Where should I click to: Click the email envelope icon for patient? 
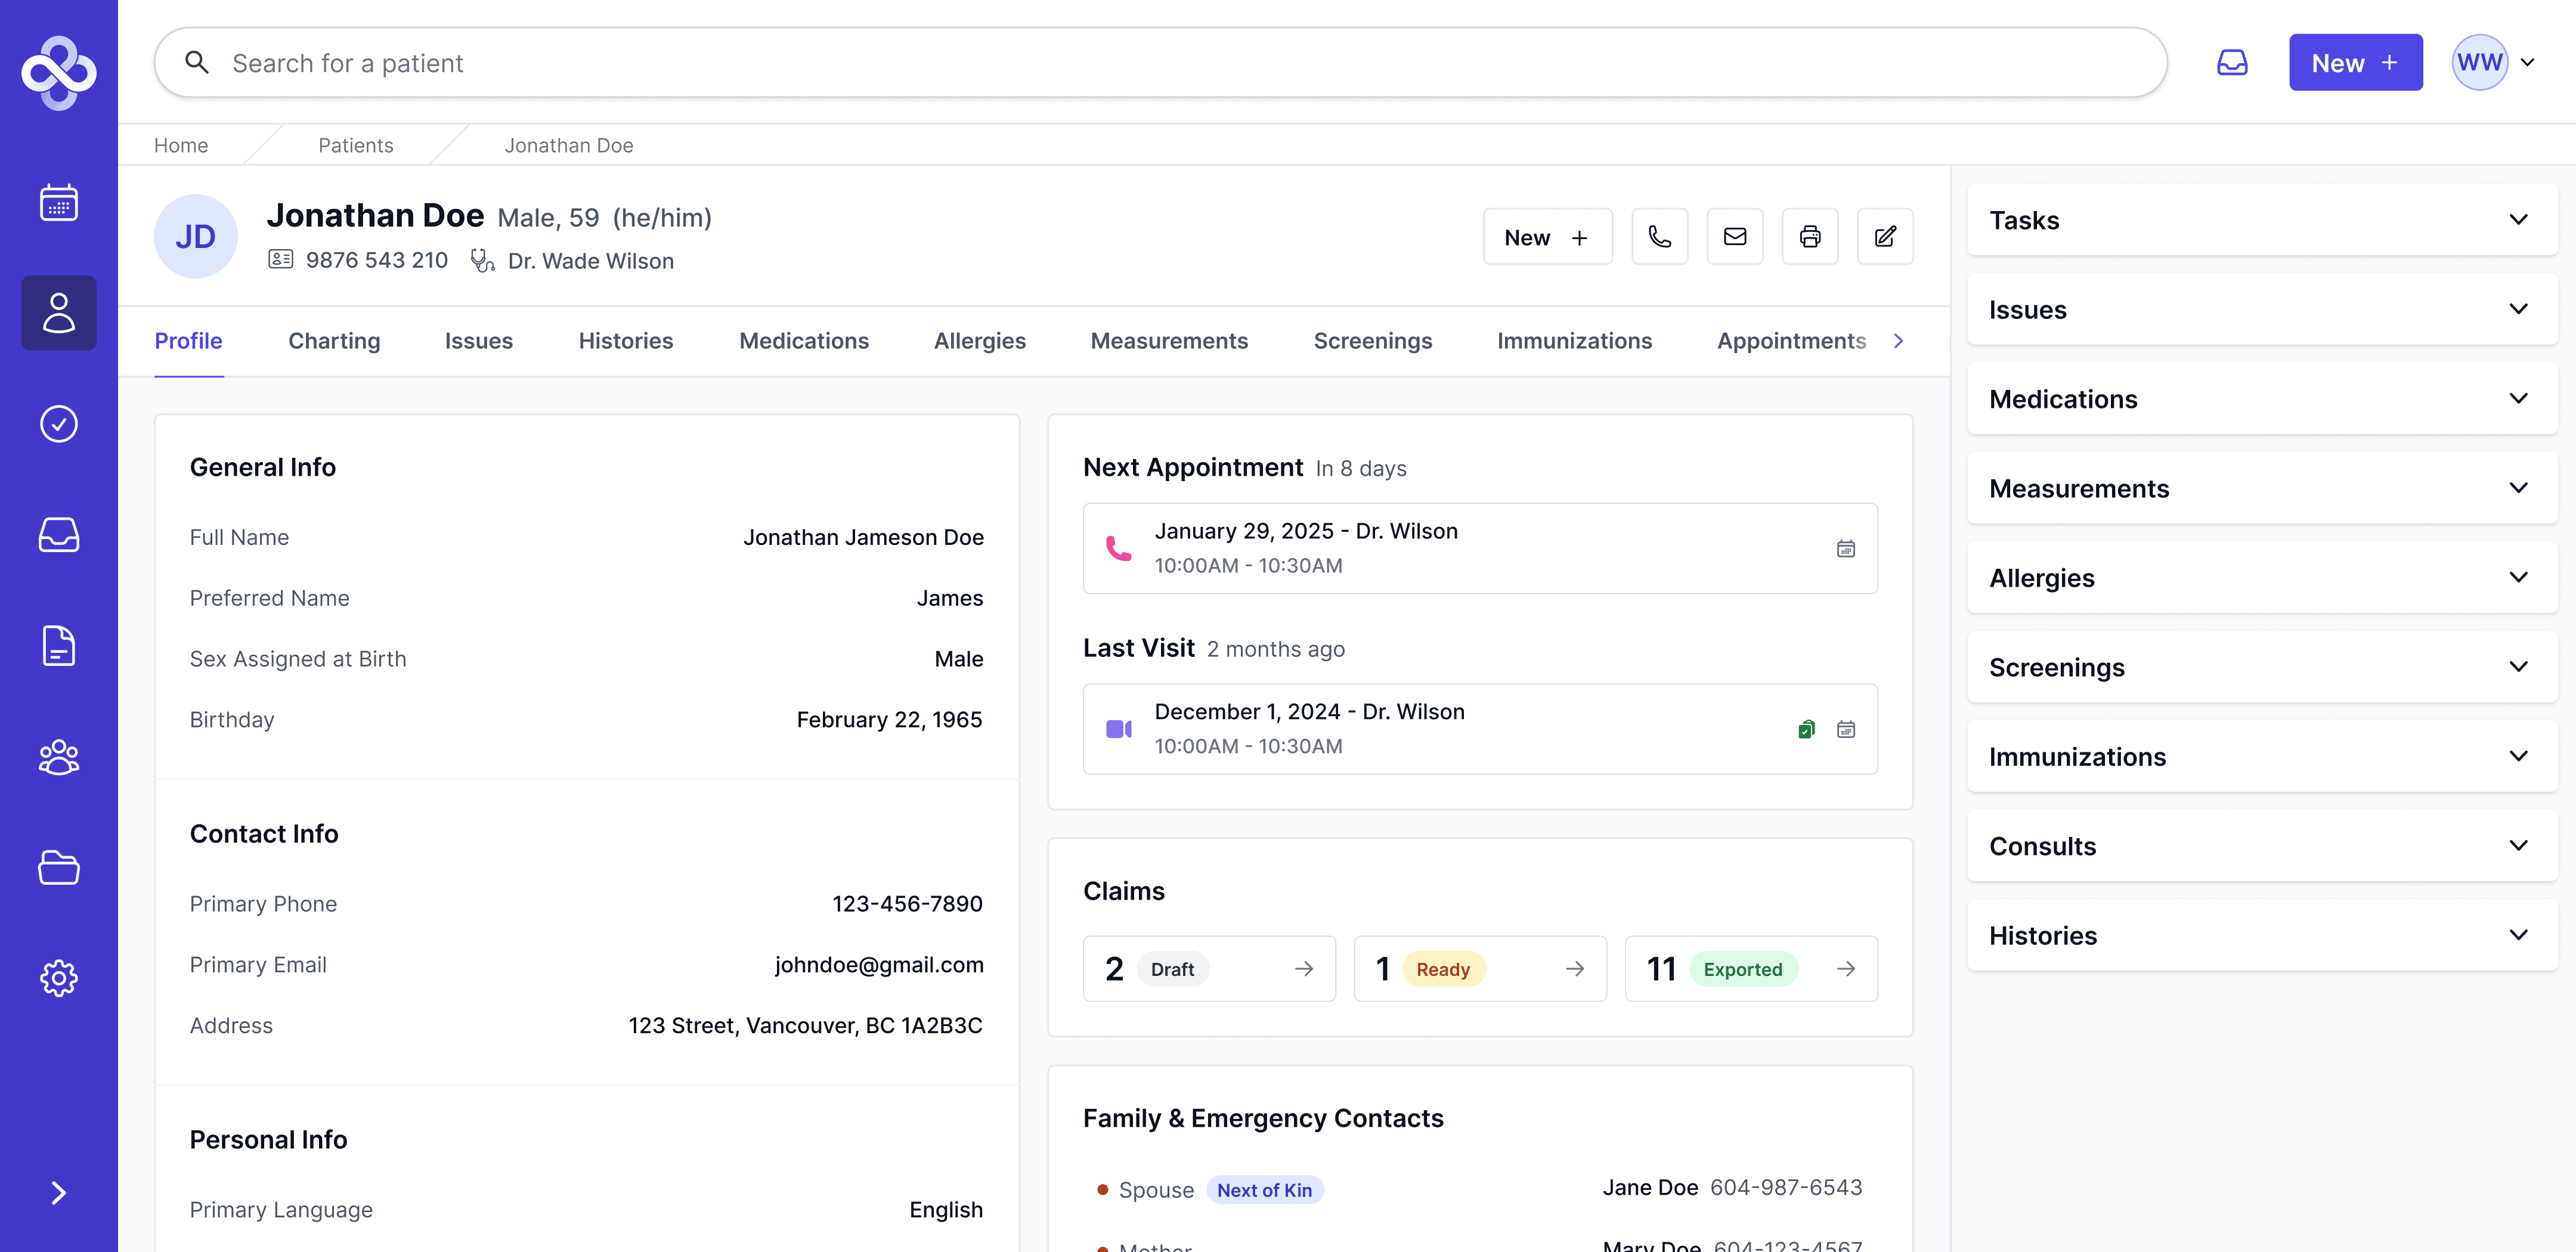[1734, 237]
